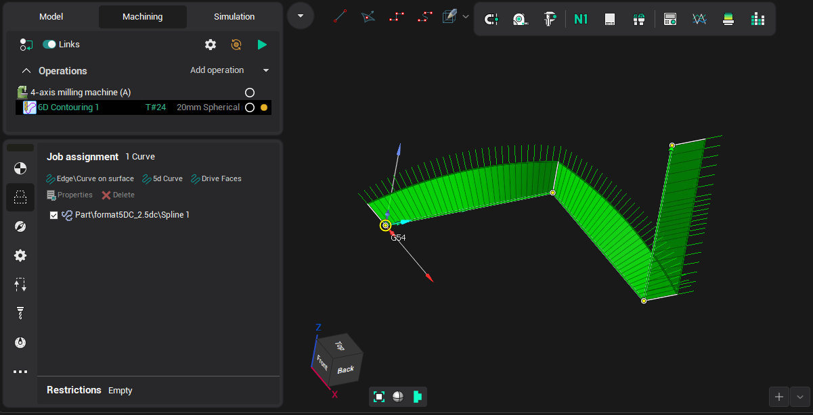
Task: Select the magnet snap tool icon
Action: 491,19
